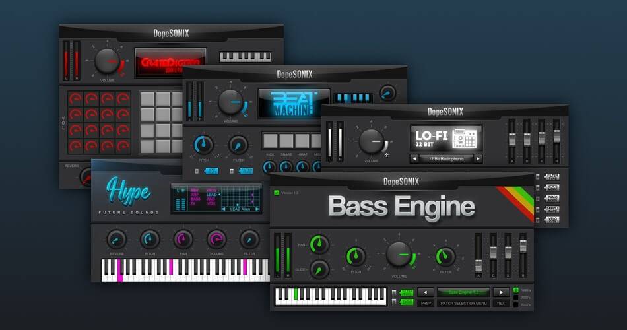Image resolution: width=627 pixels, height=330 pixels.
Task: Turn the large Bass Engine Volume knob
Action: (399, 254)
